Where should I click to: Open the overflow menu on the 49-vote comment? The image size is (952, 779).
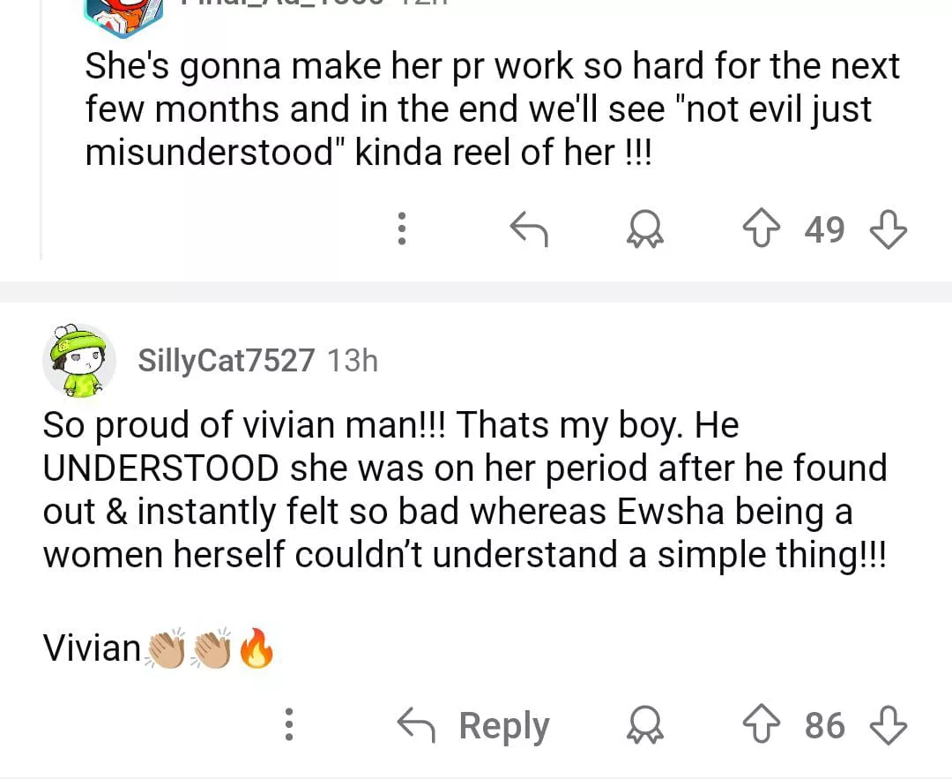coord(401,229)
